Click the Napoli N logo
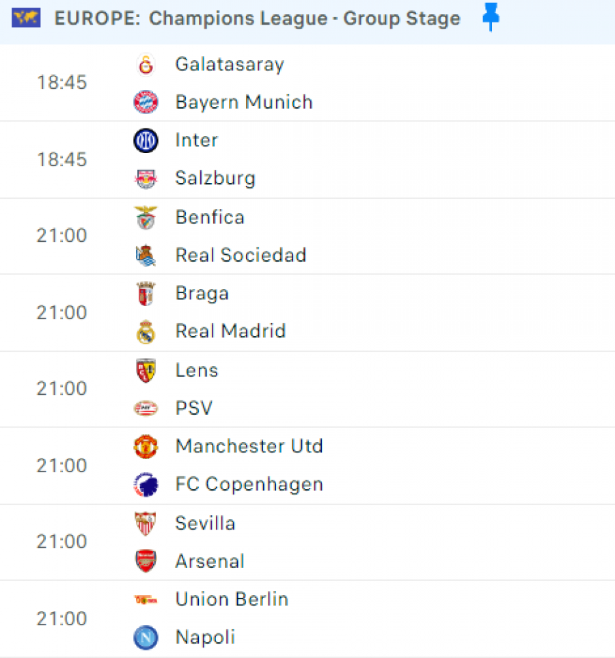The height and width of the screenshot is (658, 615). coord(146,638)
